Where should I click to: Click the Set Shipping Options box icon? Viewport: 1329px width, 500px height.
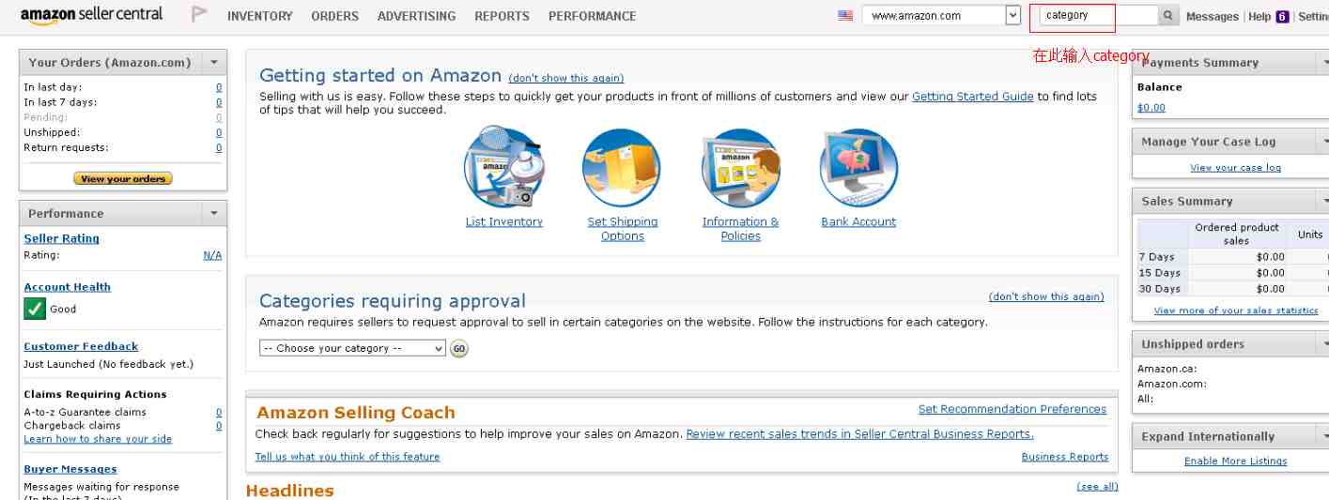coord(622,168)
